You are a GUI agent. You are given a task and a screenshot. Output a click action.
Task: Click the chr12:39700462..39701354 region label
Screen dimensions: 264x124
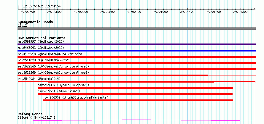coord(39,7)
